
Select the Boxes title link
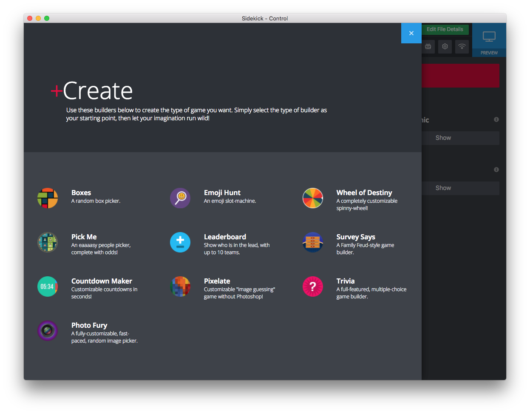(81, 193)
